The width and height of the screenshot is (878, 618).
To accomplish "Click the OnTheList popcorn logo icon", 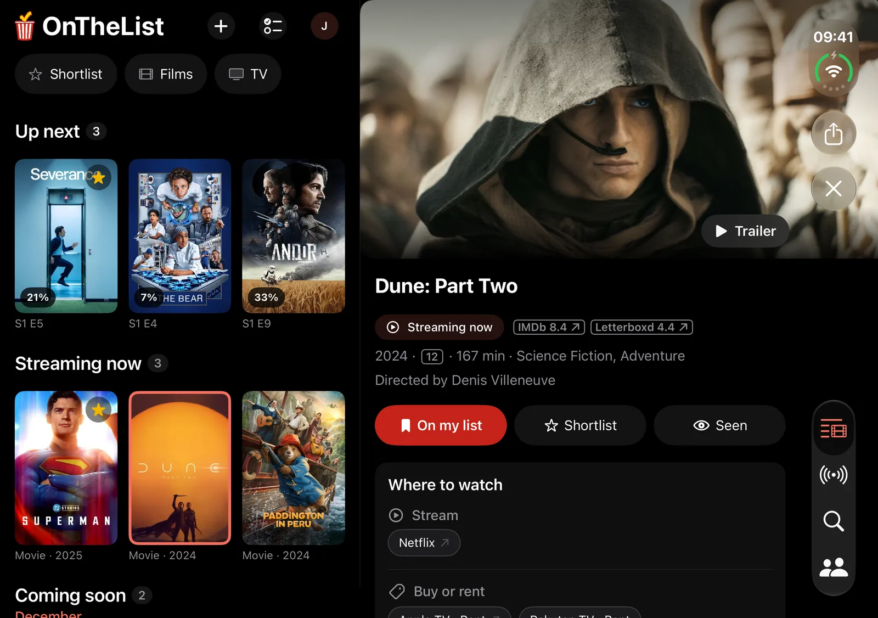I will (25, 26).
